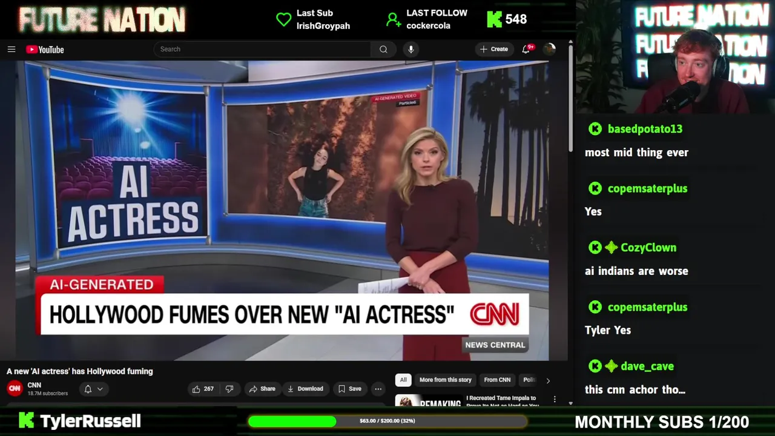Viewport: 775px width, 436px height.
Task: Dislike the video
Action: [x=229, y=389]
